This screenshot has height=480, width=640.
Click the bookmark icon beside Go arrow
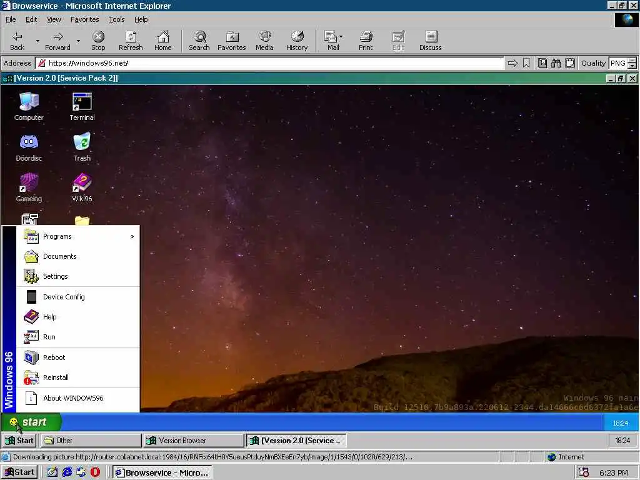click(x=526, y=63)
